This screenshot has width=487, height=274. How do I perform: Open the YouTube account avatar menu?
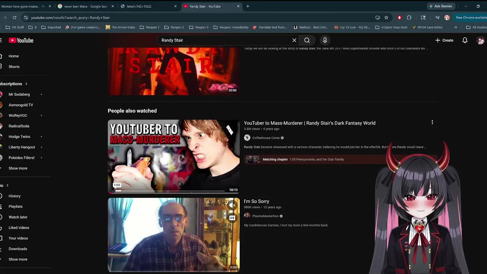tap(481, 40)
